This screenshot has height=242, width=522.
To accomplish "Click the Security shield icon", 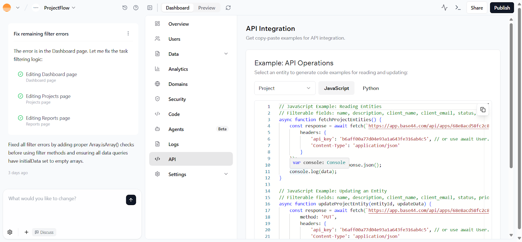I will [157, 99].
